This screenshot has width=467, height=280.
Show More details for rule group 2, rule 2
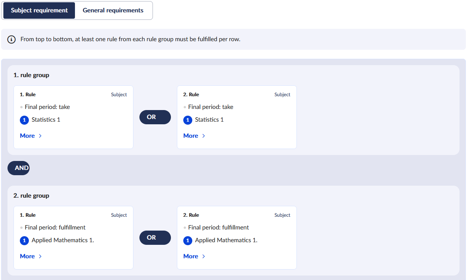coord(194,256)
